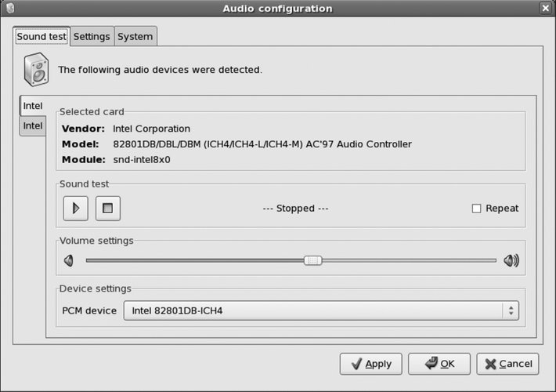
Task: Play the test sound
Action: pyautogui.click(x=76, y=209)
